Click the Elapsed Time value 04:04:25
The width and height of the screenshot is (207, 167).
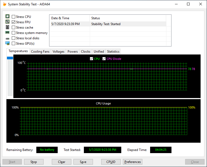coord(161,150)
